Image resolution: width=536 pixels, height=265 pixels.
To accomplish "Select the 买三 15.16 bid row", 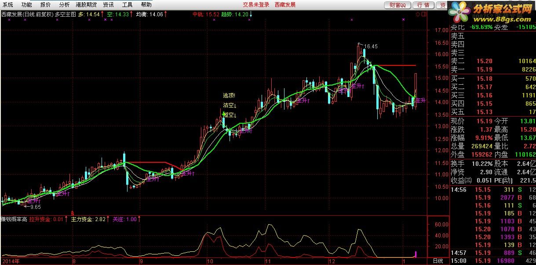I will pos(493,95).
